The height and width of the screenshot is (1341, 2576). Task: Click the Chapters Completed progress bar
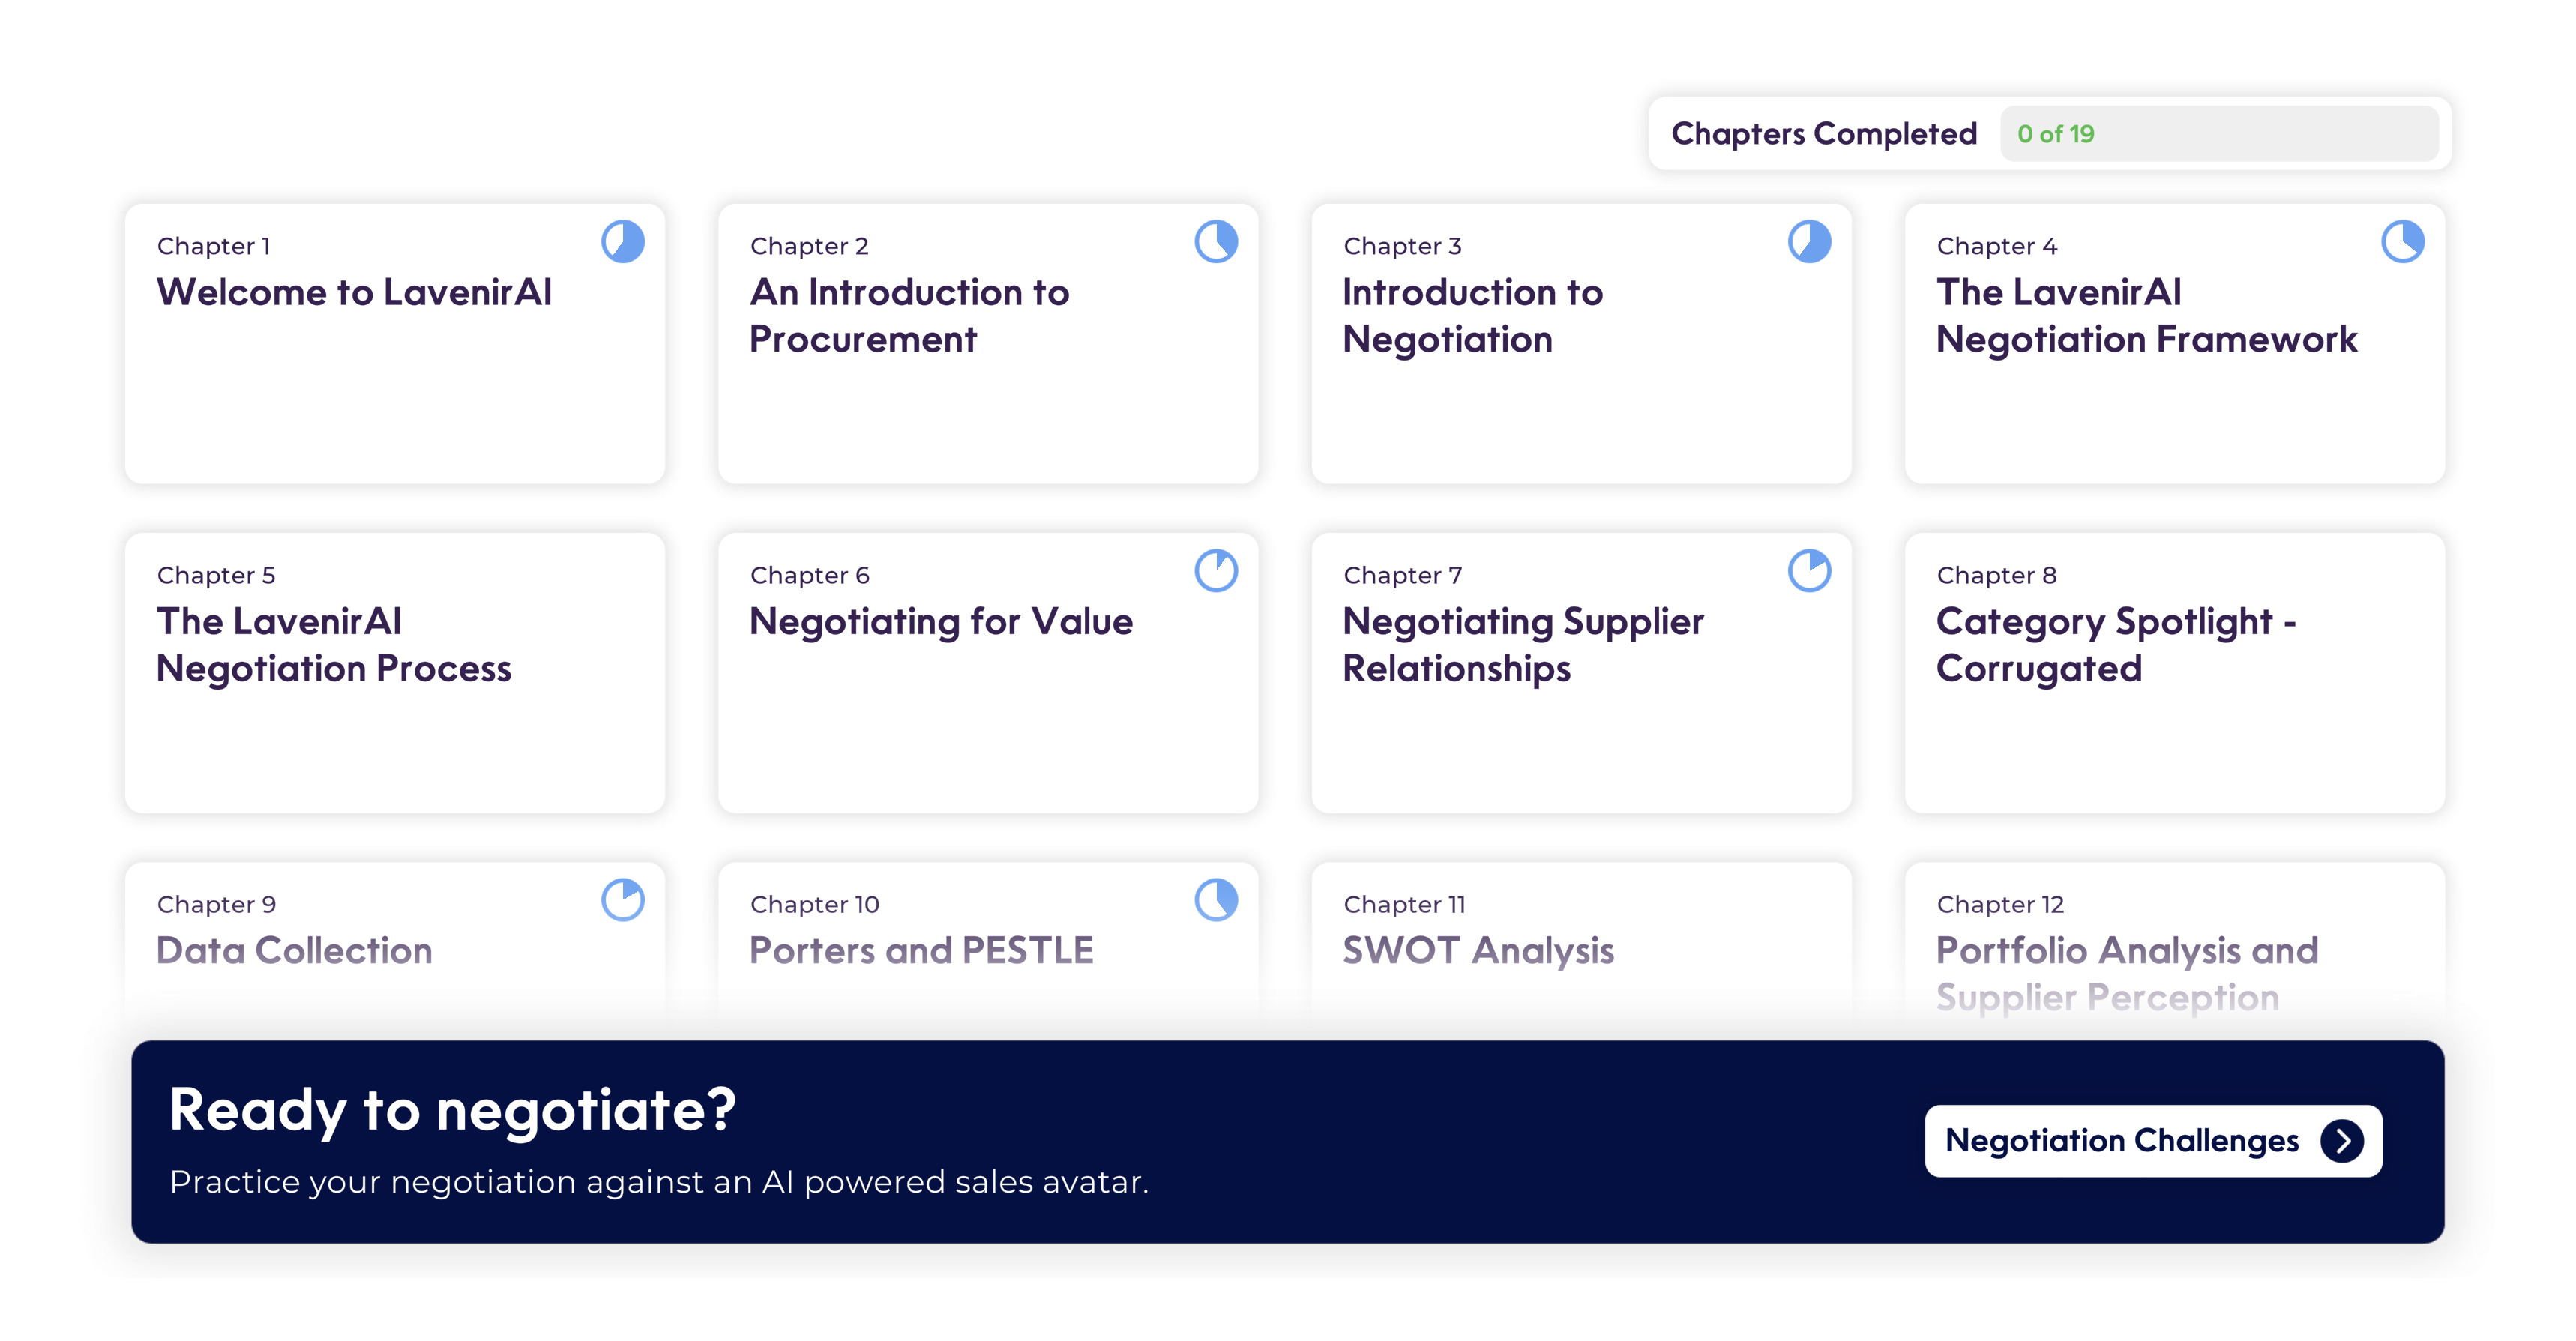click(x=2219, y=134)
